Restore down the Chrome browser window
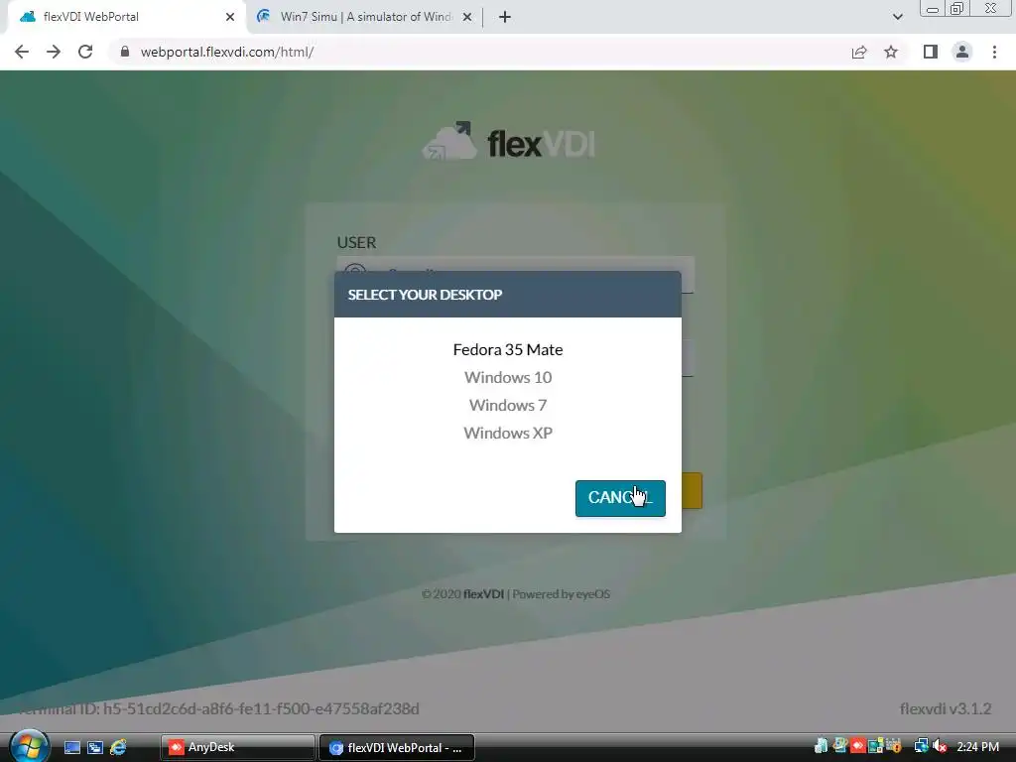This screenshot has height=762, width=1016. pyautogui.click(x=956, y=9)
